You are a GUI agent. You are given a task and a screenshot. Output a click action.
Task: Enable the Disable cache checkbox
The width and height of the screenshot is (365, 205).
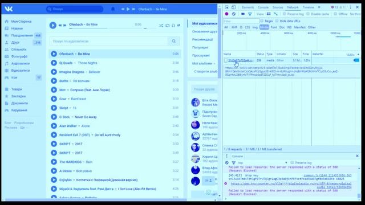308,14
